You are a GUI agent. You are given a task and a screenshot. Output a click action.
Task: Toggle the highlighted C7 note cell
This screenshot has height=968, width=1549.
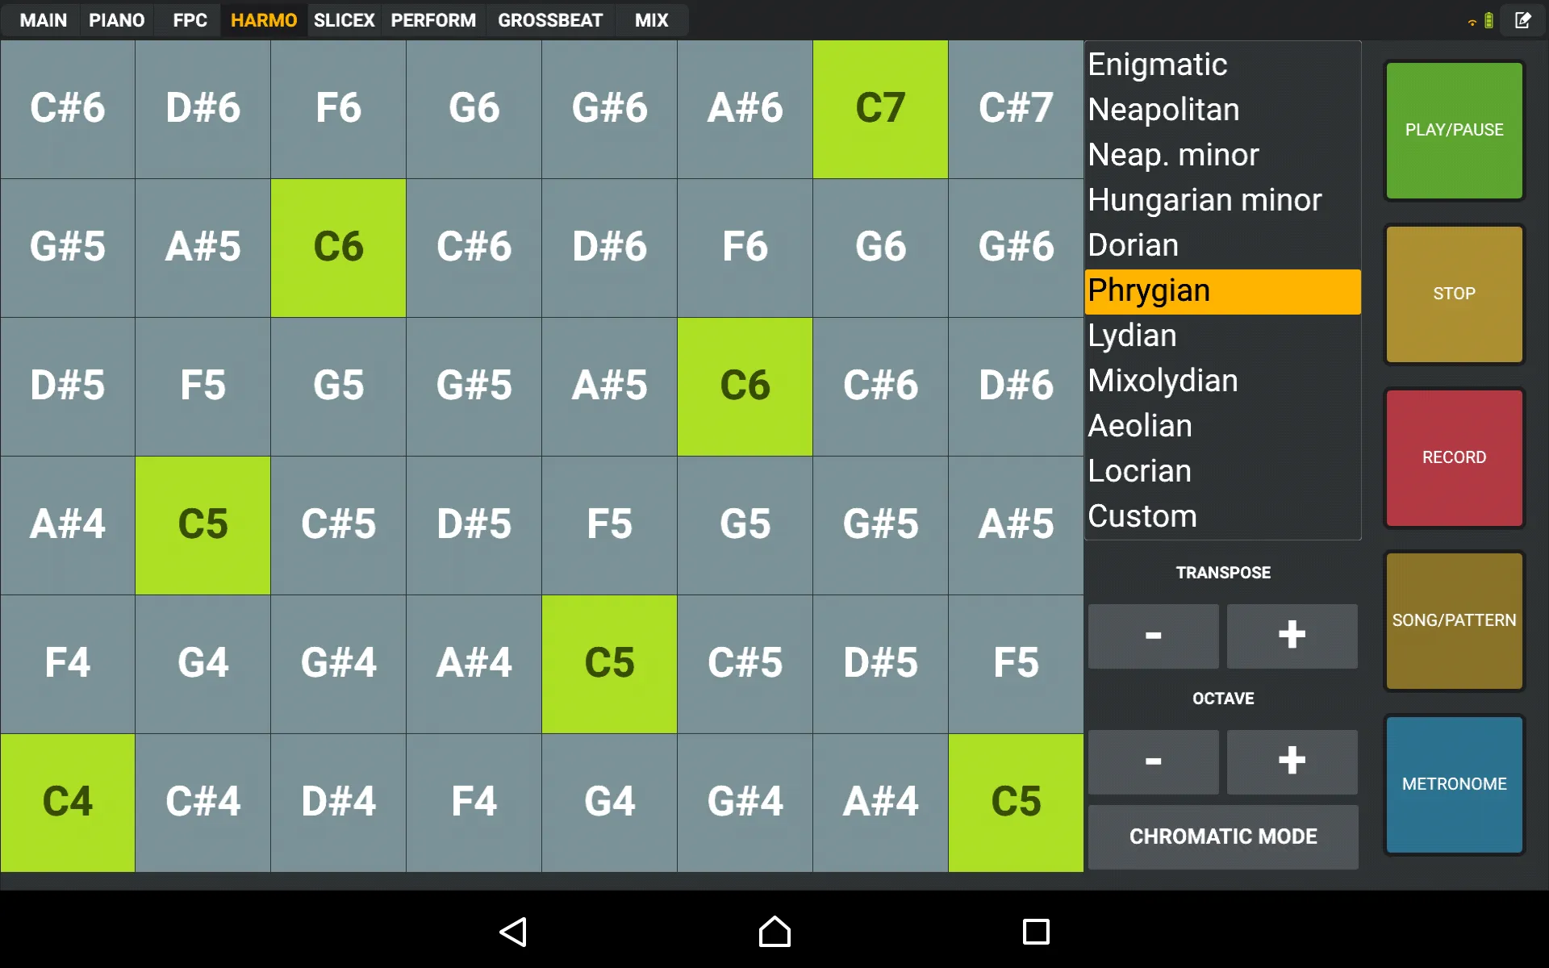click(879, 108)
